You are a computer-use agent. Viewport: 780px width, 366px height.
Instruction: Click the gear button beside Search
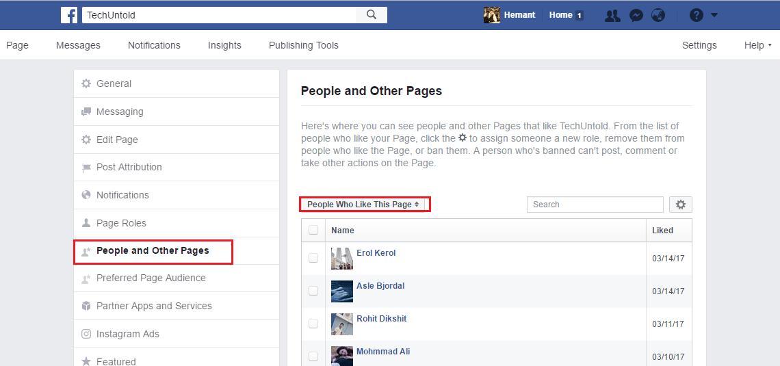click(x=681, y=205)
